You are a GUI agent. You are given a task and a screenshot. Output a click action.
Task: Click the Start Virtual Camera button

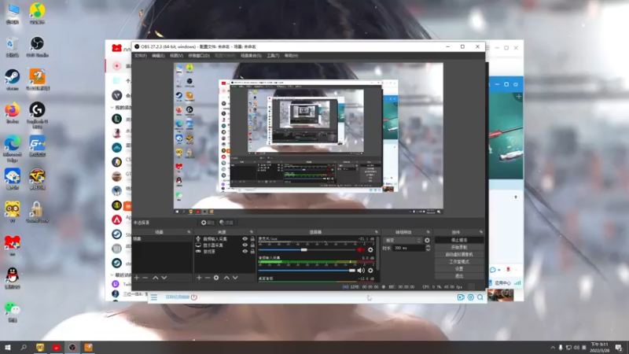pos(459,254)
